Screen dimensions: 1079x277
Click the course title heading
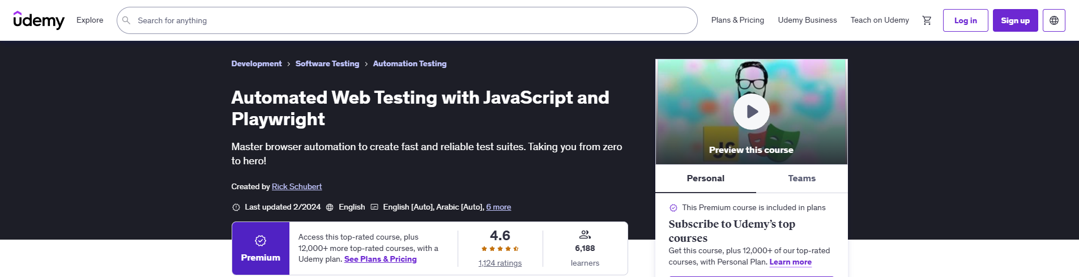(420, 108)
